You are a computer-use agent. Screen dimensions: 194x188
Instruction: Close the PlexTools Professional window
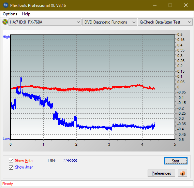tap(186, 5)
